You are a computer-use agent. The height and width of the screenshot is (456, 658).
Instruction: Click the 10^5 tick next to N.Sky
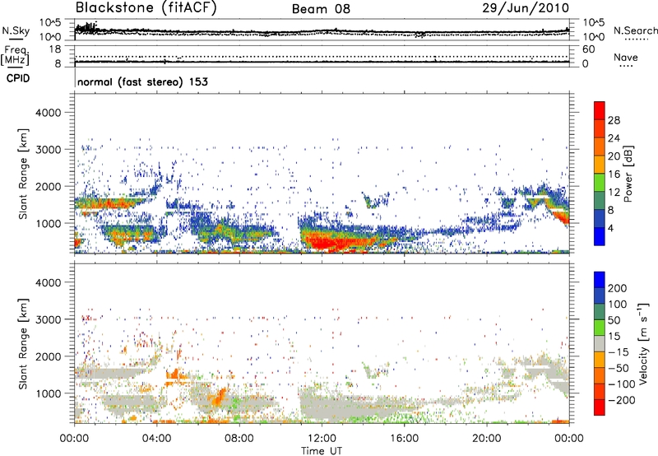50,22
